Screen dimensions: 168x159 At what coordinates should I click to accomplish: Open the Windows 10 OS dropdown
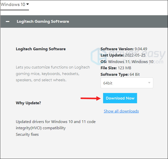coord(15,4)
